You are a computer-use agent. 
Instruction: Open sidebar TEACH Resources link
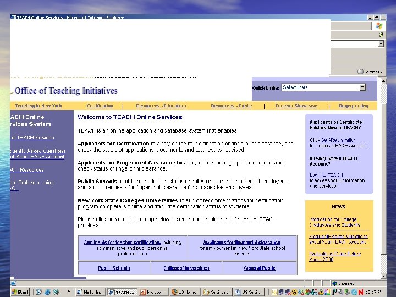(27, 170)
